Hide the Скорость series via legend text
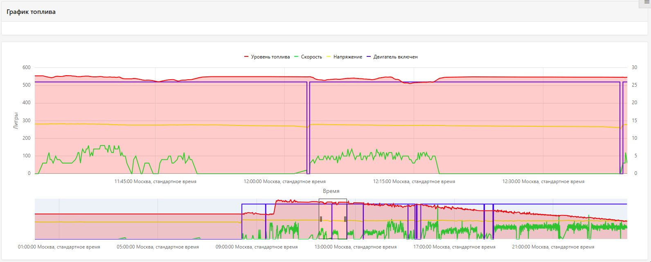Image resolution: width=651 pixels, height=262 pixels. click(x=311, y=57)
